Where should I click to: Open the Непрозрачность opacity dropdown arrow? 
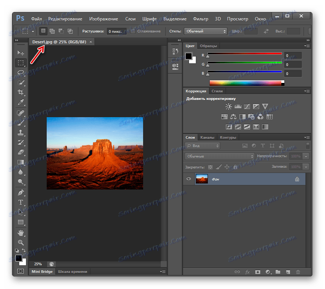[x=306, y=156]
